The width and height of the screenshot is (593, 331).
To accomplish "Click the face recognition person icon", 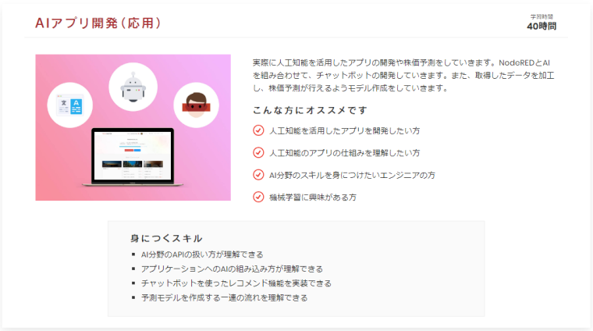I will [196, 105].
